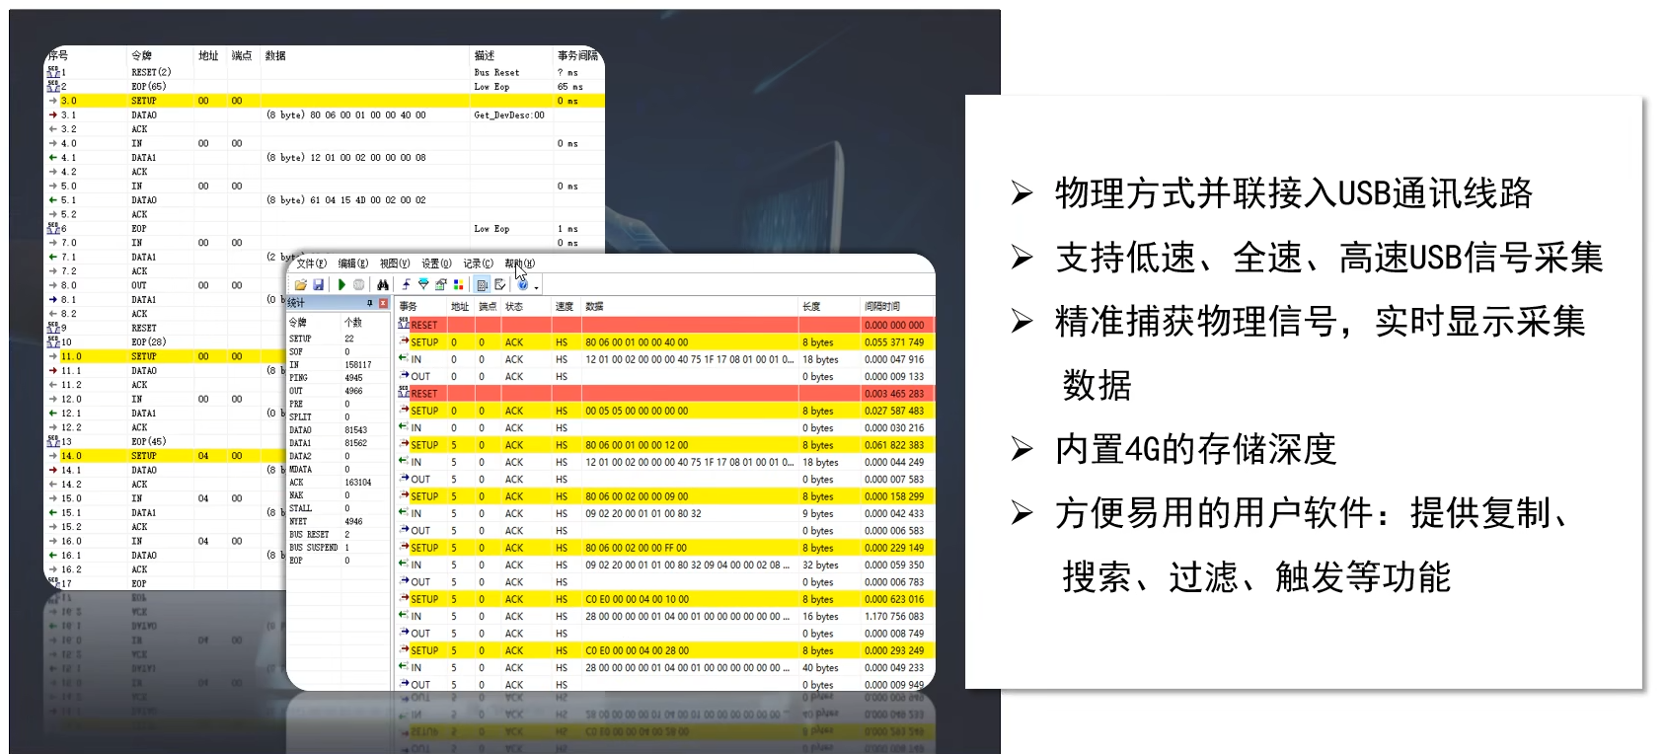Image resolution: width=1665 pixels, height=754 pixels.
Task: Open the 设置(O) menu
Action: point(436,264)
